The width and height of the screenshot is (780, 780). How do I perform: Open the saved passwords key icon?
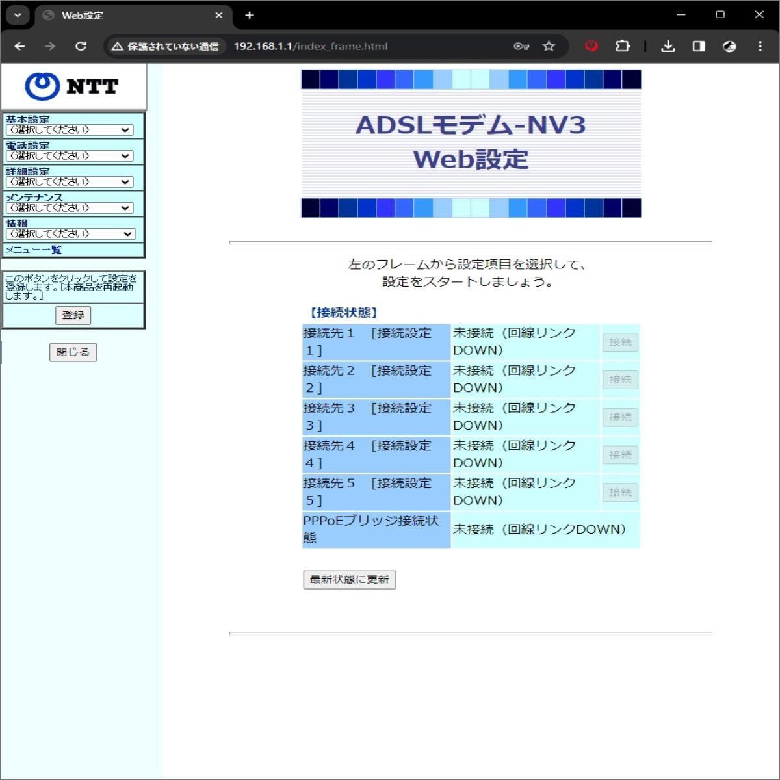pos(521,46)
